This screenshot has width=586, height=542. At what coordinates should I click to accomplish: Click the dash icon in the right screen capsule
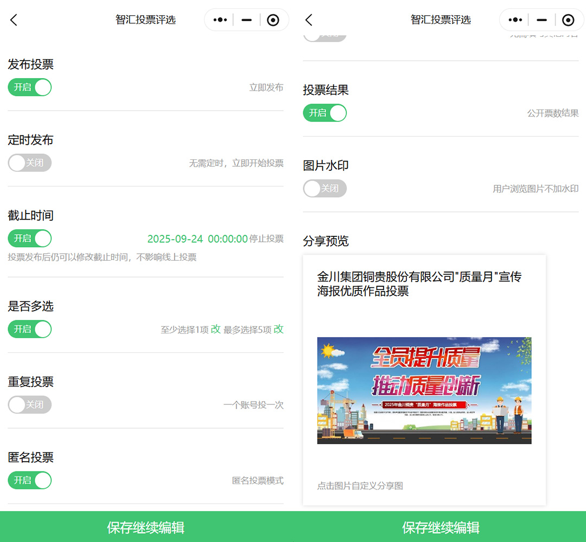(x=542, y=20)
